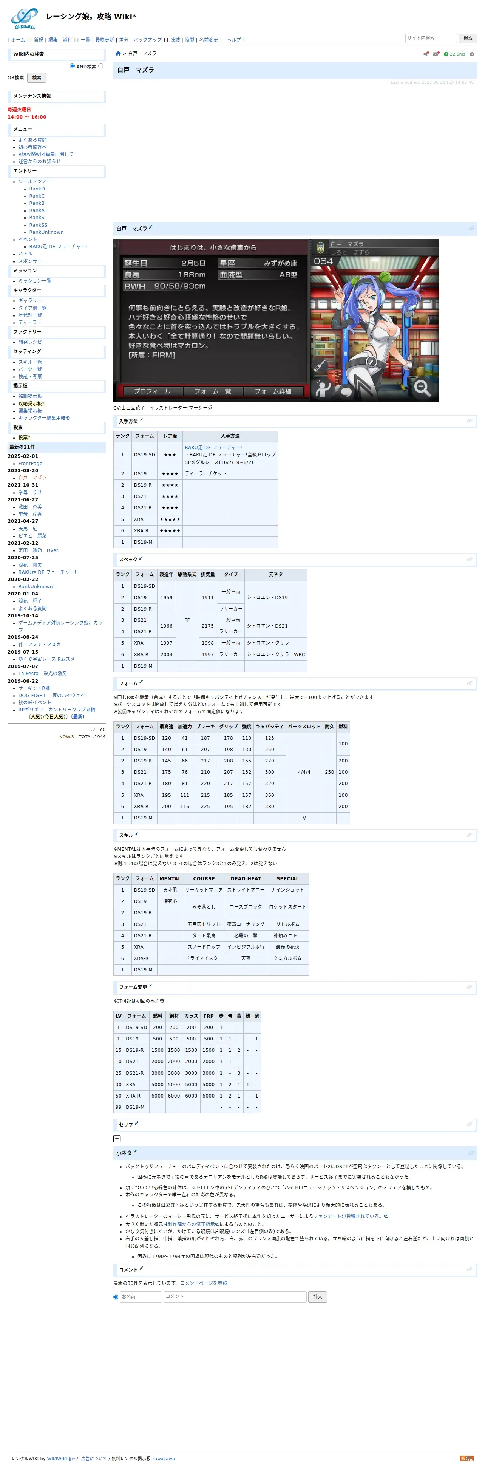Viewport: 485px width, 1467px height.
Task: Click the anchor link icon of 入手方法 section
Action: coord(470,421)
